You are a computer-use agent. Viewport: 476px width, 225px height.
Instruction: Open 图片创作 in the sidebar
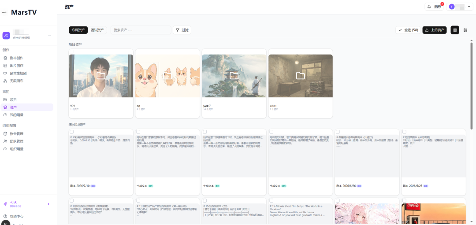pyautogui.click(x=16, y=66)
